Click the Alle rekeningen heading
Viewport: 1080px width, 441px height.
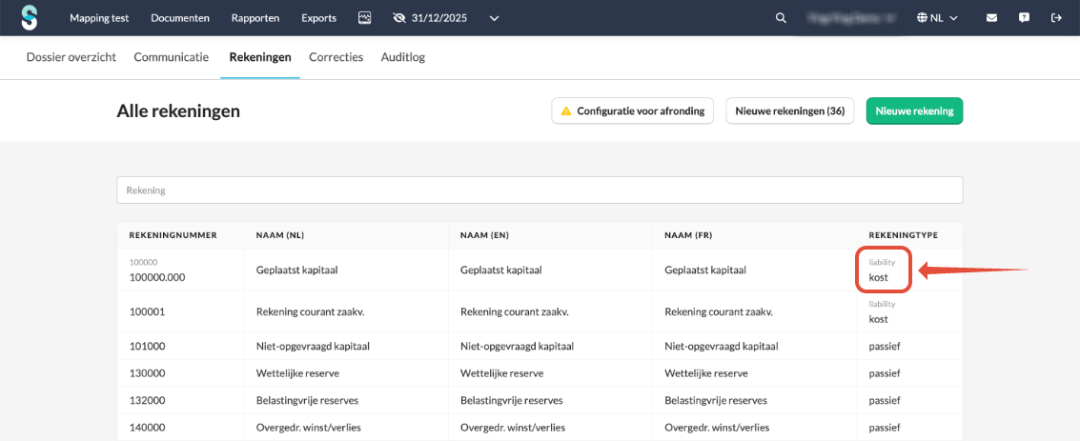point(178,110)
